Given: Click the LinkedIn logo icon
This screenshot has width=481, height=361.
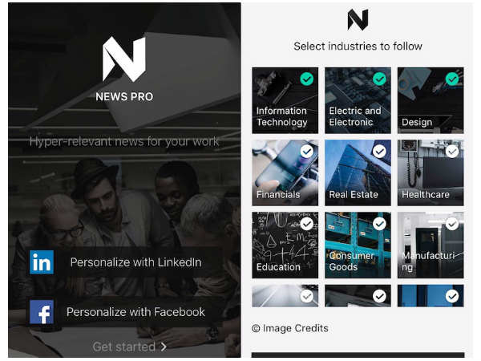Looking at the screenshot, I should [x=42, y=262].
